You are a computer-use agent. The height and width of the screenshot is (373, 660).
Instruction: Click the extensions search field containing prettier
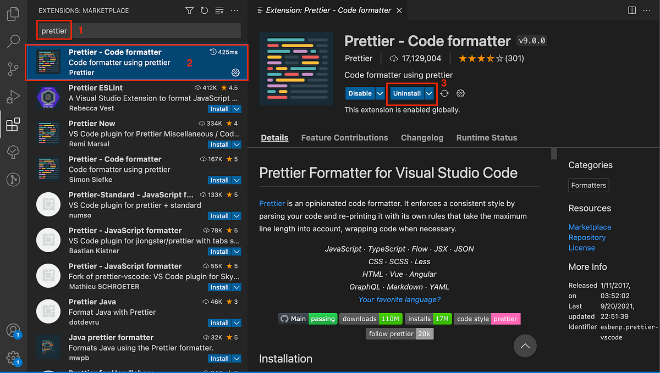140,31
